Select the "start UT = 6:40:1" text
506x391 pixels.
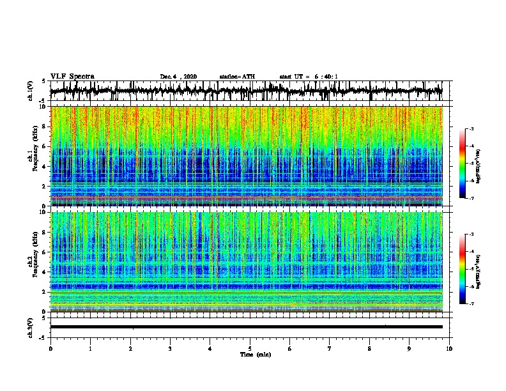pyautogui.click(x=309, y=77)
